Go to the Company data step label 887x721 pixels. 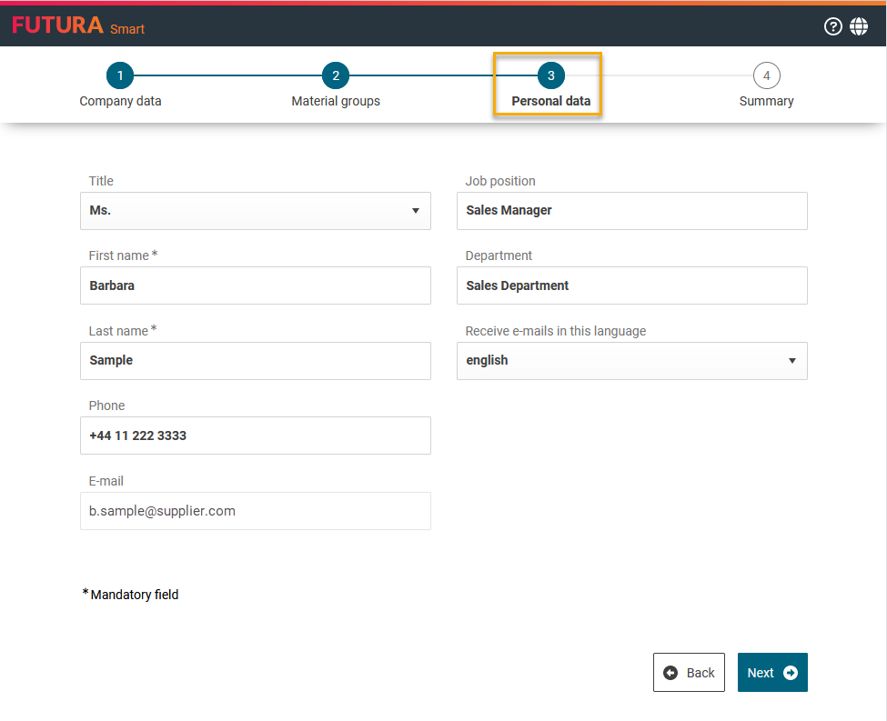(120, 101)
